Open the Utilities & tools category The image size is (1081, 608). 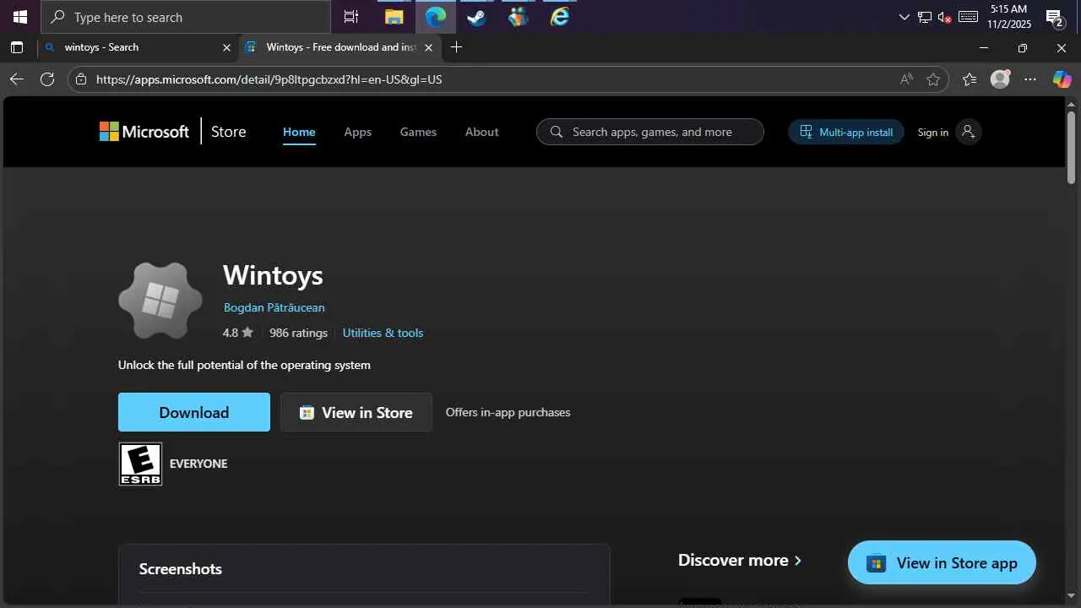tap(383, 333)
